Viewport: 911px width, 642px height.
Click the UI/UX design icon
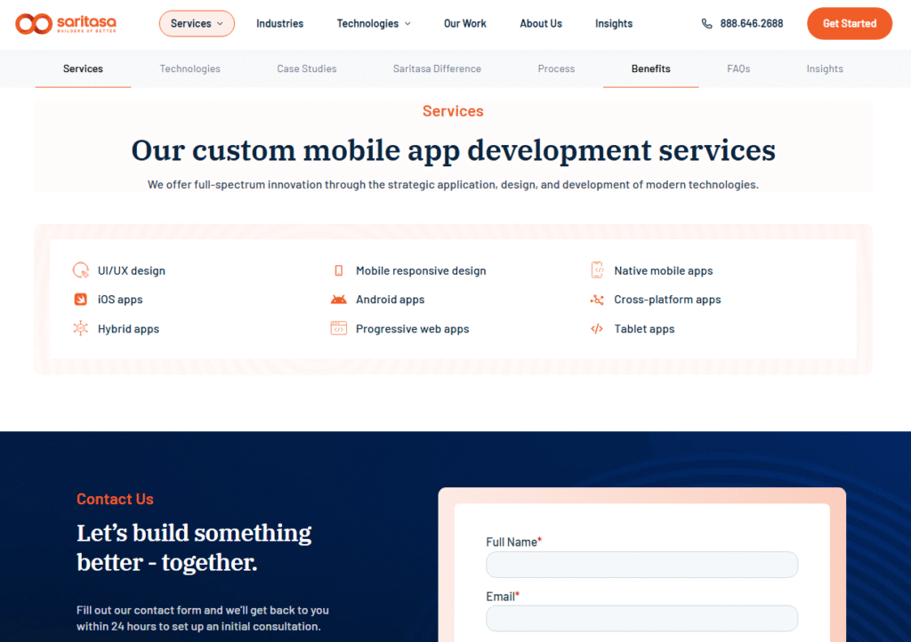click(x=81, y=270)
